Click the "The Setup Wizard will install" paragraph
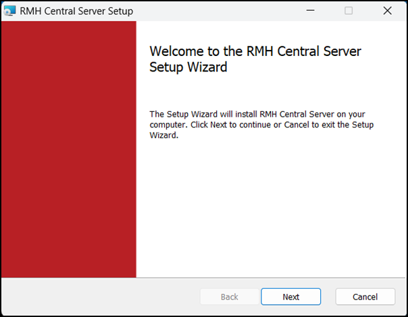 point(261,125)
